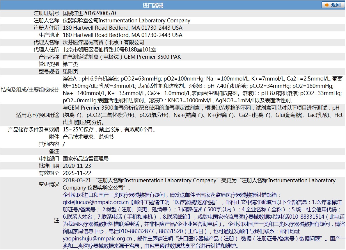Click phone number 010-88331514 in note

[x=307, y=217]
